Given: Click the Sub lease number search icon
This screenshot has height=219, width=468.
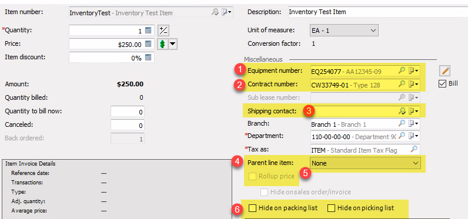Looking at the screenshot, I should point(402,97).
